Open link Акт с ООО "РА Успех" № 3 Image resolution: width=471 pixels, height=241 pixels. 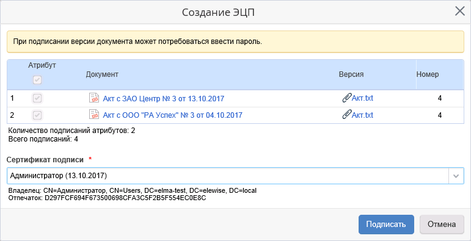[172, 115]
